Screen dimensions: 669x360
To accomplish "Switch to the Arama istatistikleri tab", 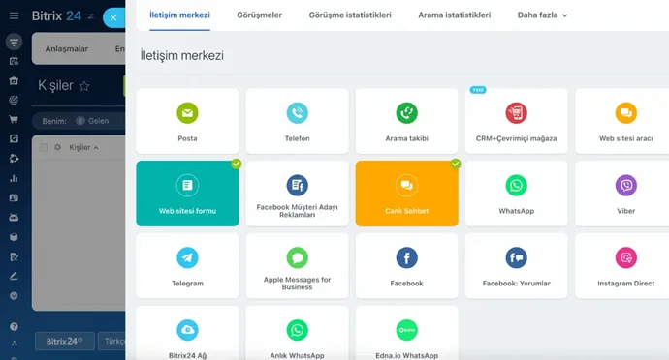I will [x=455, y=15].
